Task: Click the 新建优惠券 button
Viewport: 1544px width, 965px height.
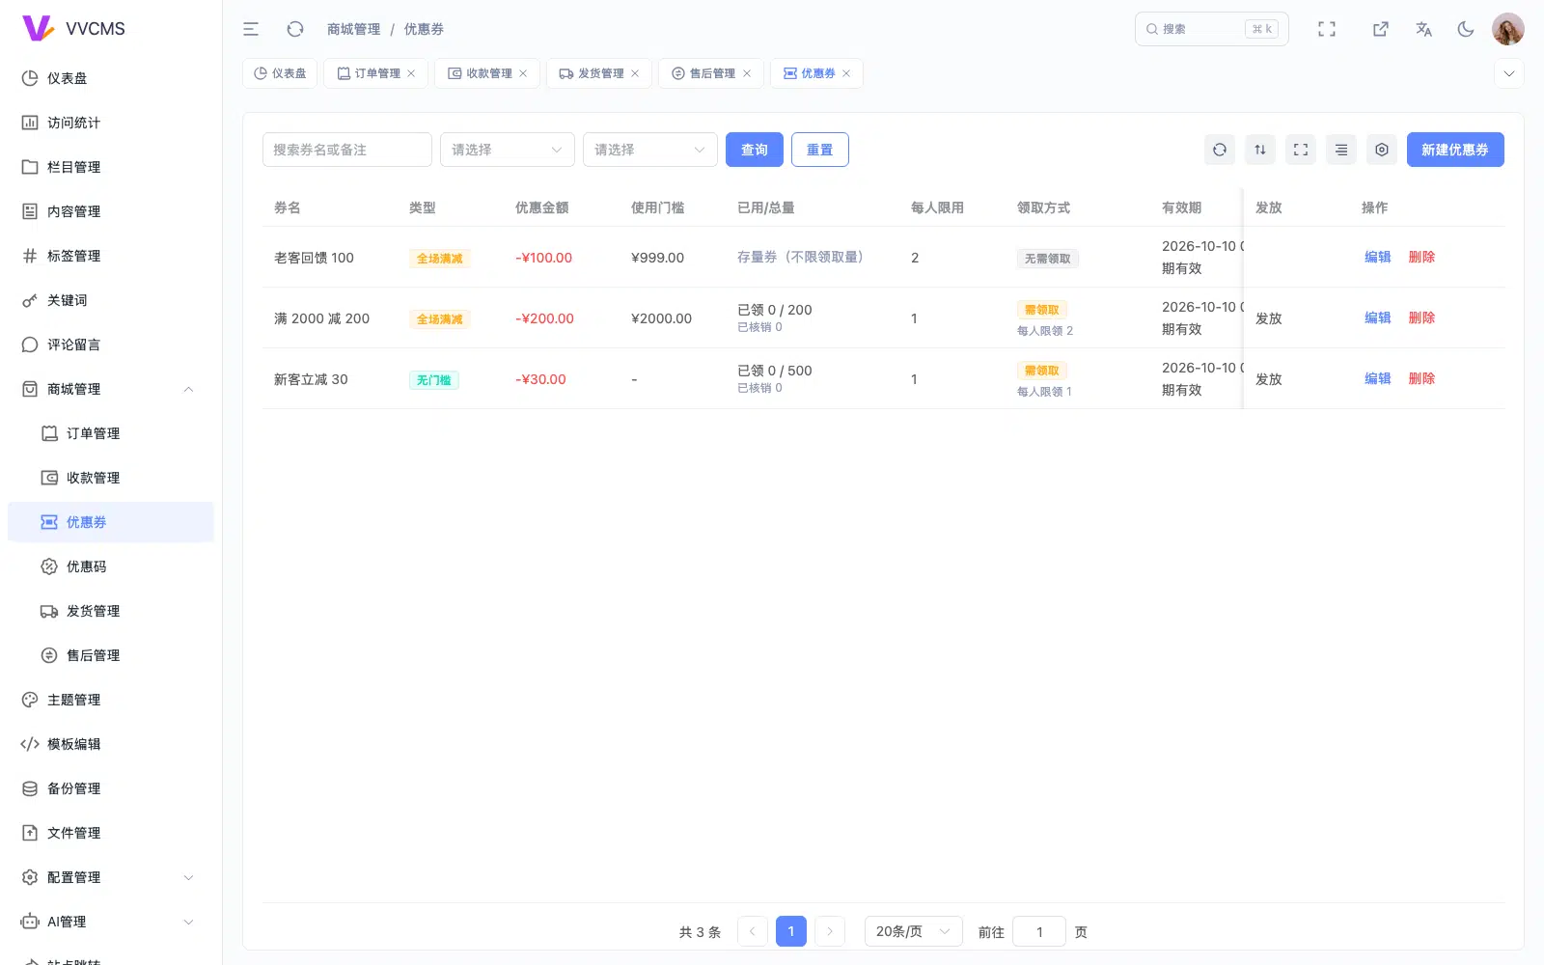Action: tap(1455, 150)
